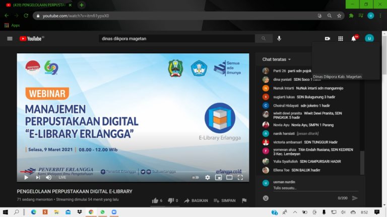387x217 pixels.
Task: Click chat message from Ellena Toe
Action: point(306,170)
